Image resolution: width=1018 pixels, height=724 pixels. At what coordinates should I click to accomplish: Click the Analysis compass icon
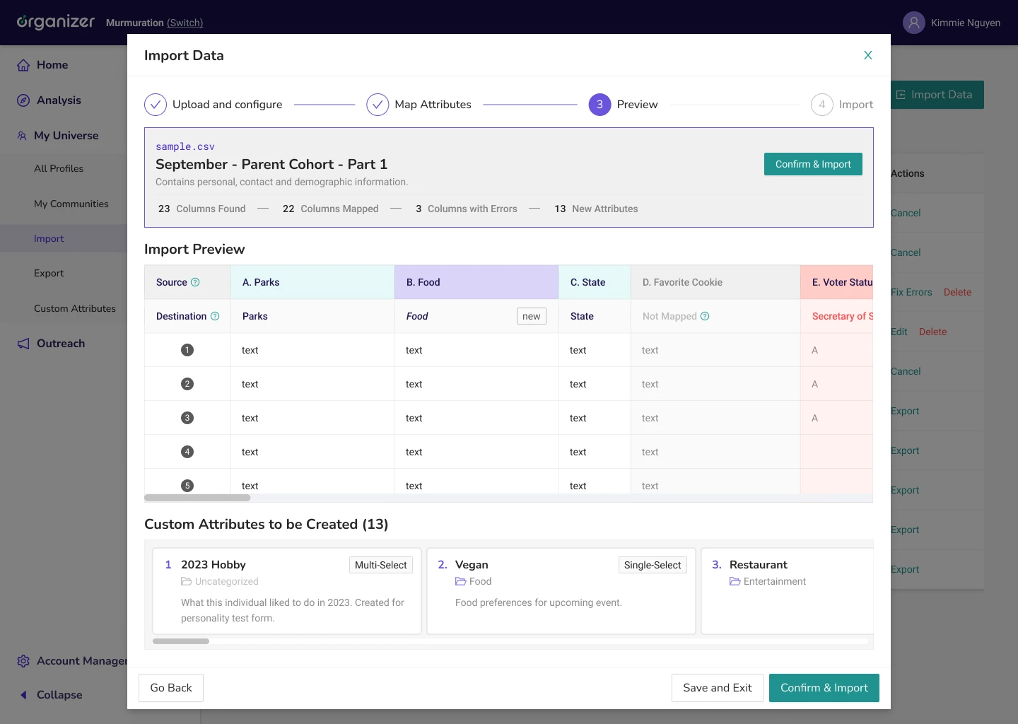point(23,100)
